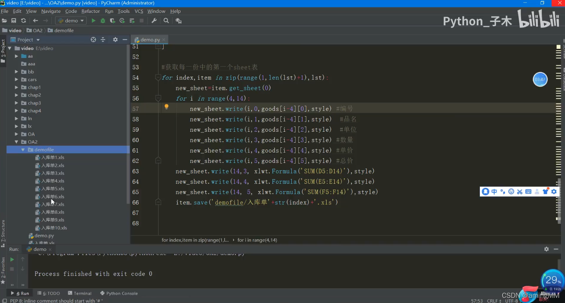Click the CRLF line separator status item

(494, 301)
